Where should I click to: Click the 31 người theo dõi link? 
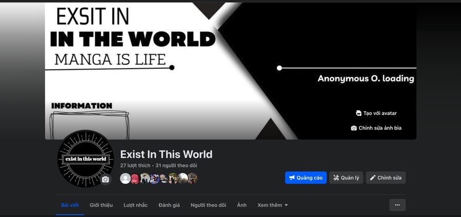pyautogui.click(x=176, y=165)
